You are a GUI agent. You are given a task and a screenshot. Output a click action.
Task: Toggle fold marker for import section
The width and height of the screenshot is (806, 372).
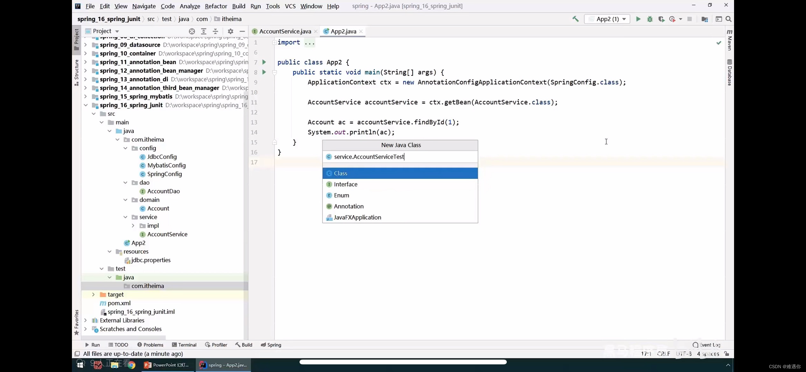[274, 42]
